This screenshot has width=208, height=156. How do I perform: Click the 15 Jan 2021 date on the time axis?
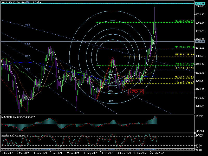(7, 153)
